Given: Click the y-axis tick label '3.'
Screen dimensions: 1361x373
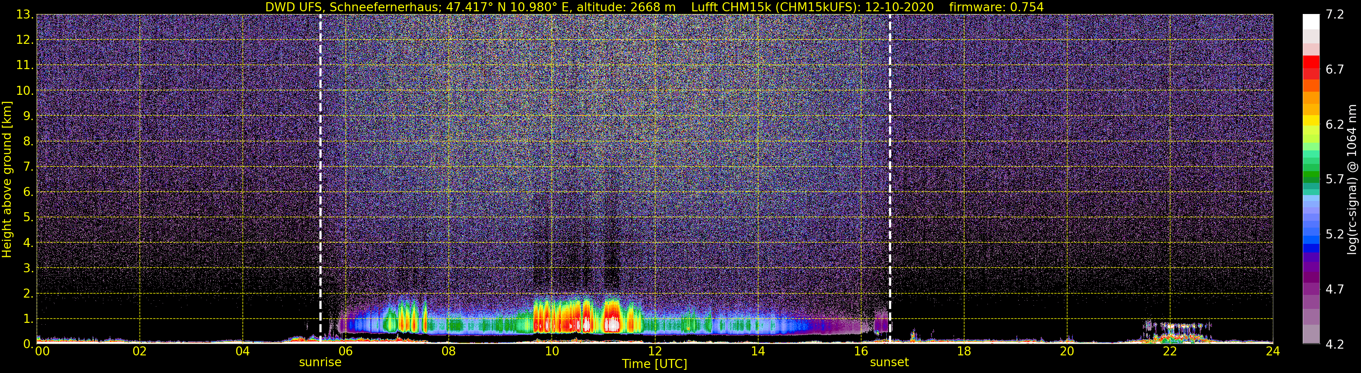Looking at the screenshot, I should 28,268.
